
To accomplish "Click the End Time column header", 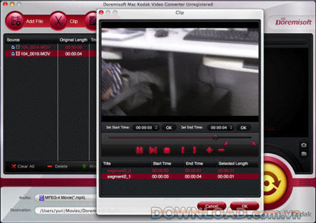I will 194,164.
